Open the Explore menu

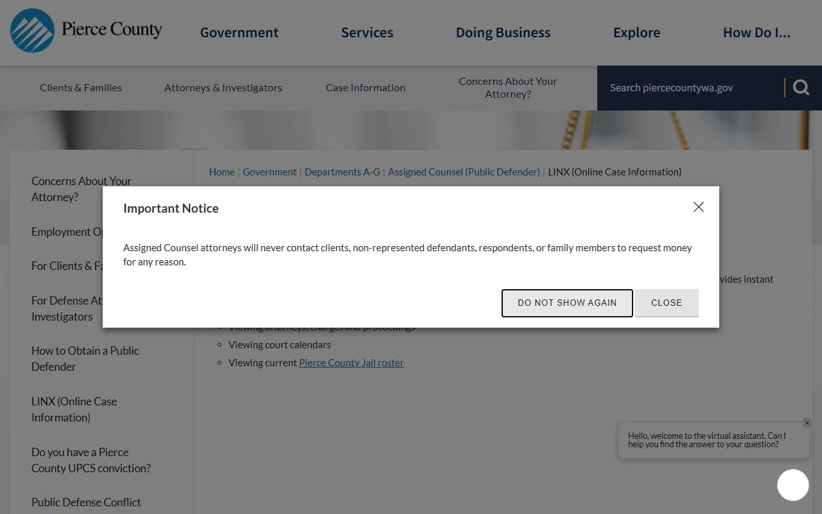click(x=636, y=33)
